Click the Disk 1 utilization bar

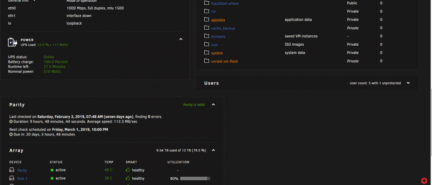click(195, 179)
